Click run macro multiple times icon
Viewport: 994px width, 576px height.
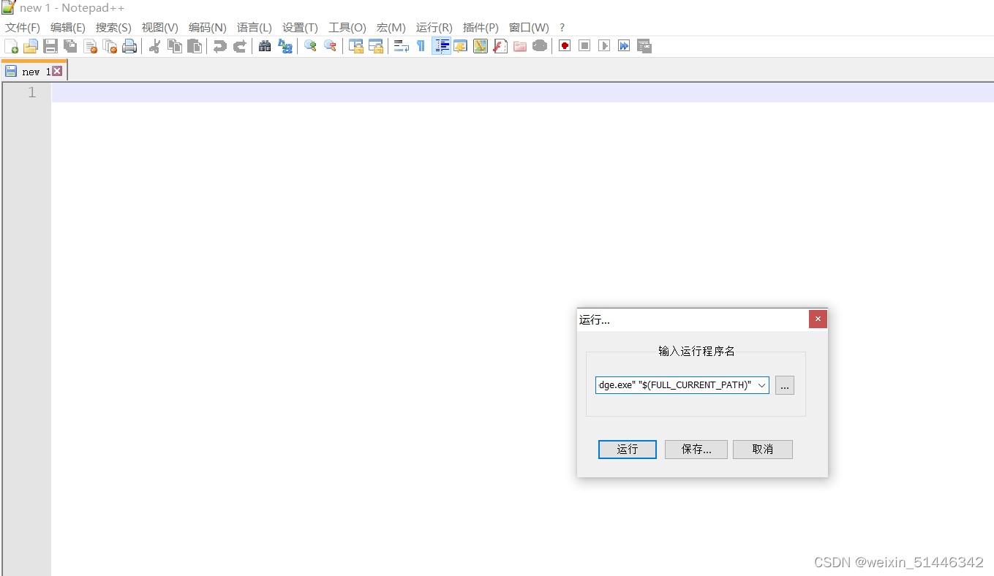coord(624,46)
